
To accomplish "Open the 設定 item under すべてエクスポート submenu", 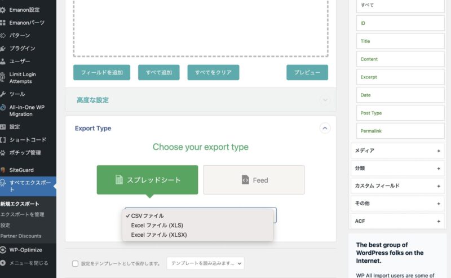I will click(x=5, y=225).
